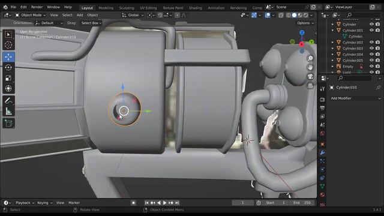Collapse the Cylinder.001 outliner item
Screen dimensions: 384x216
[x=332, y=30]
